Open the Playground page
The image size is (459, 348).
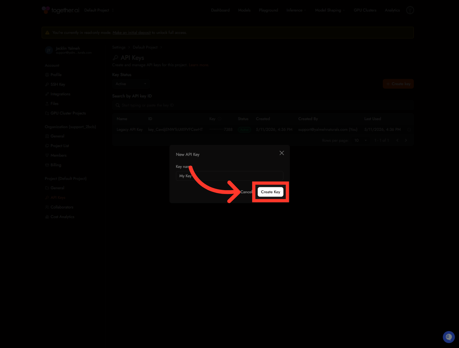pyautogui.click(x=268, y=10)
